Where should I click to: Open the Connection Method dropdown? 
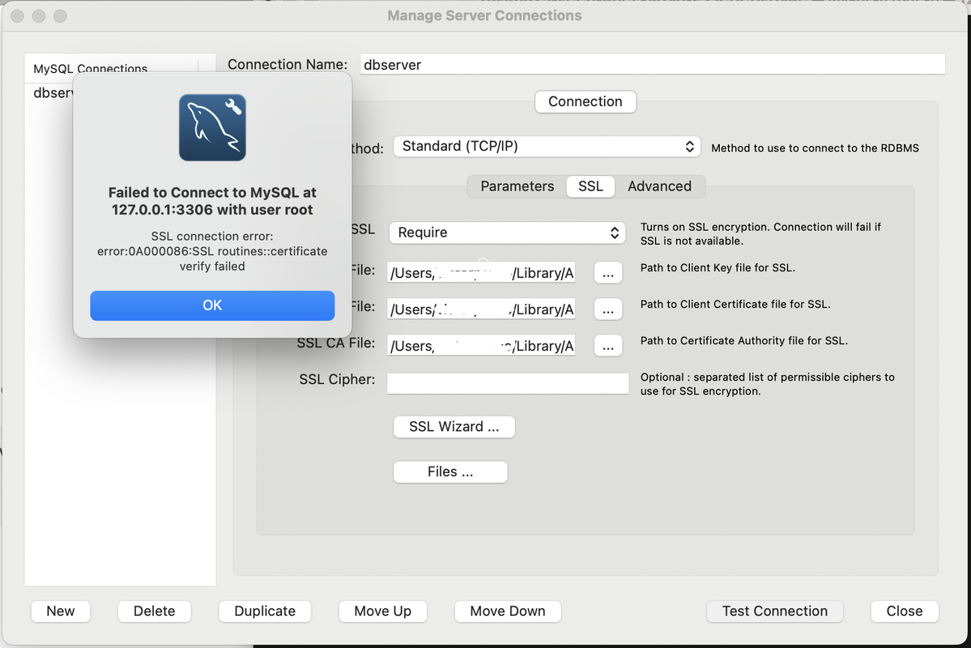(547, 147)
